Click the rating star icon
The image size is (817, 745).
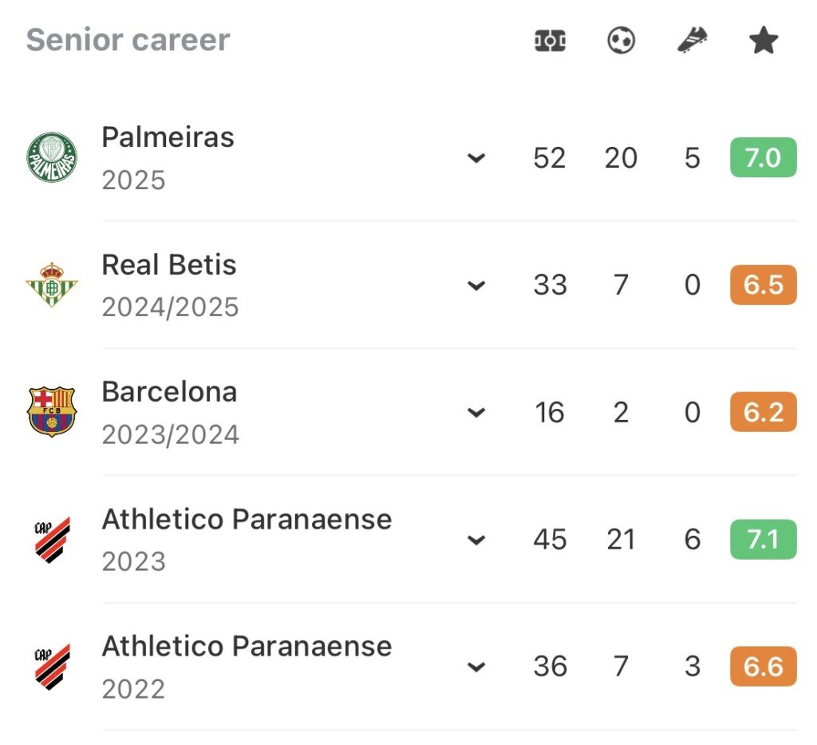[x=764, y=41]
